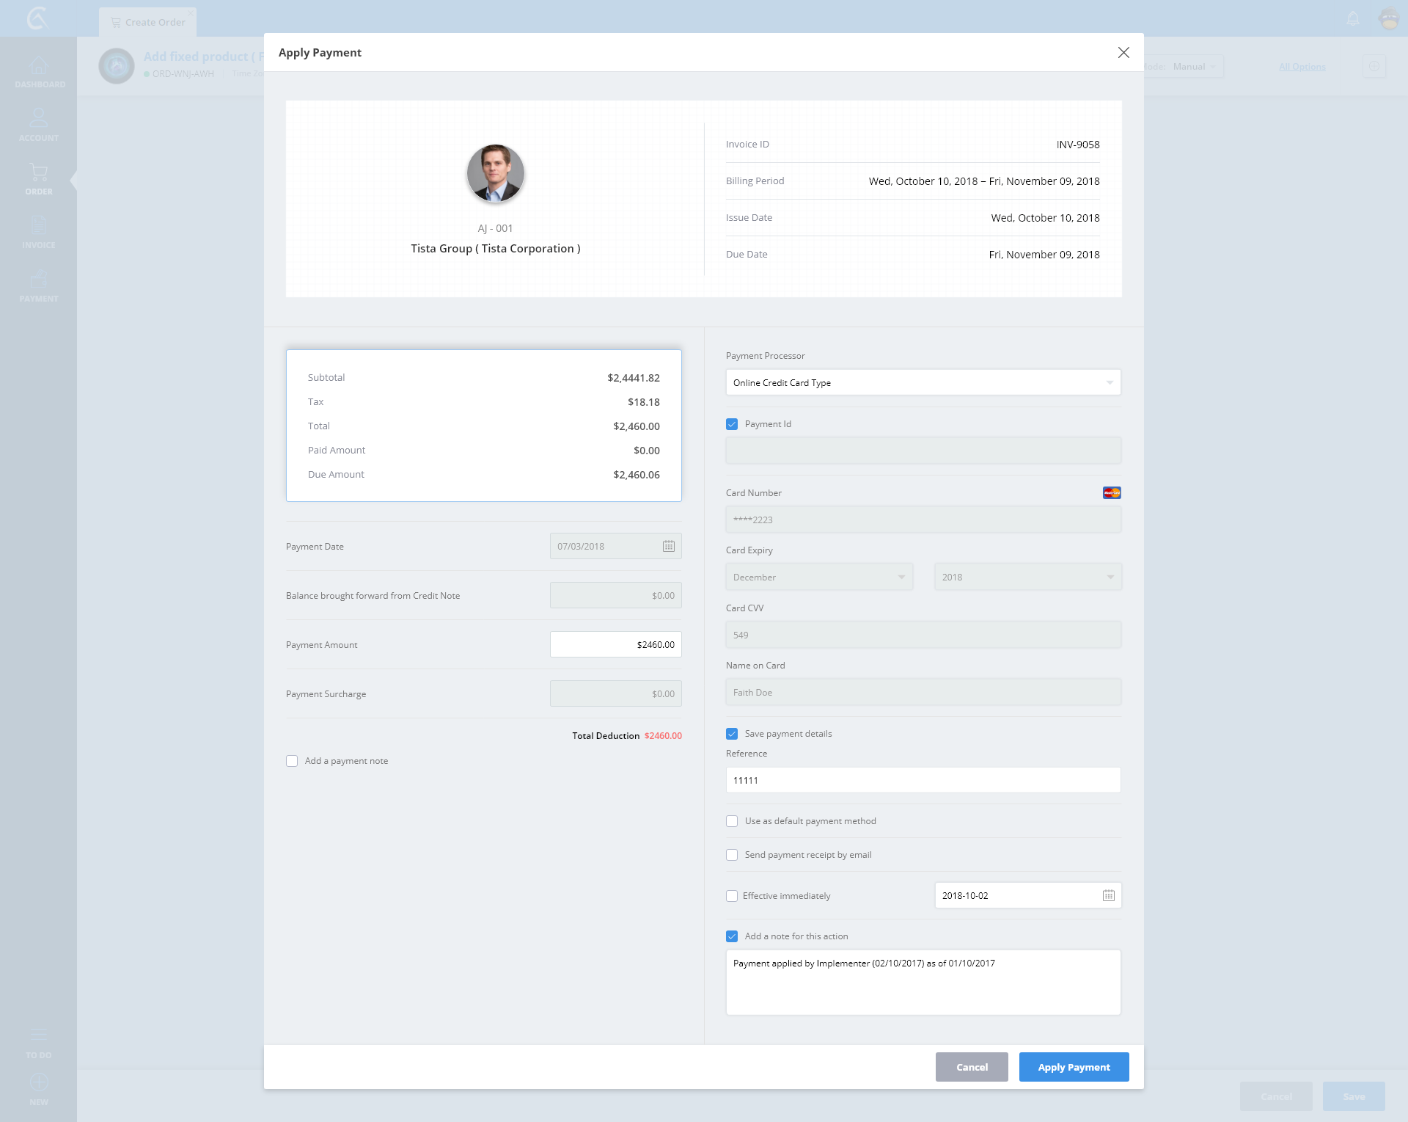Click the MasterCard card type icon

pyautogui.click(x=1111, y=492)
